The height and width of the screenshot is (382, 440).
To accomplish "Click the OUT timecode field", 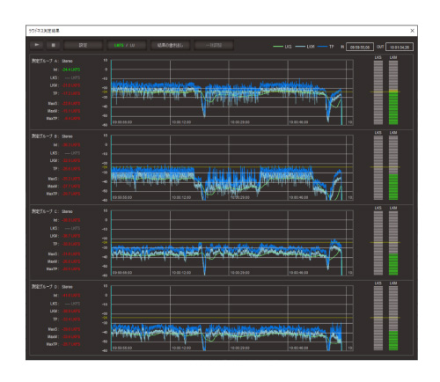I will click(x=400, y=47).
